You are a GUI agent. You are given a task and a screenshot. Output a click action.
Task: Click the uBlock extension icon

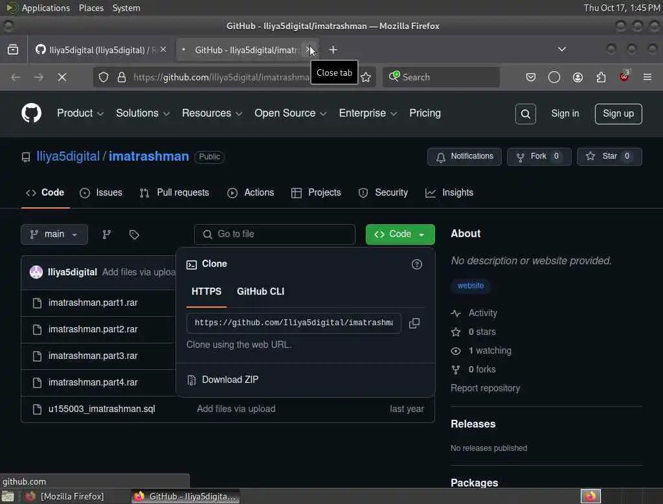(x=624, y=76)
